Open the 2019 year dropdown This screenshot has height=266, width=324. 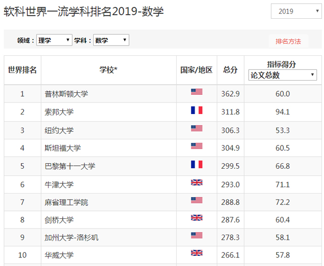(296, 11)
